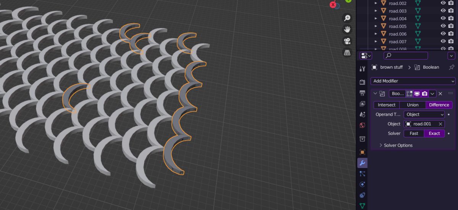The width and height of the screenshot is (458, 210).
Task: Toggle Boolean modifier render display
Action: (425, 94)
